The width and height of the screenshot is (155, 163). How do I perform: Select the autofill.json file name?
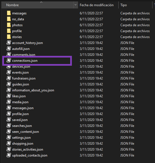pos(21,49)
